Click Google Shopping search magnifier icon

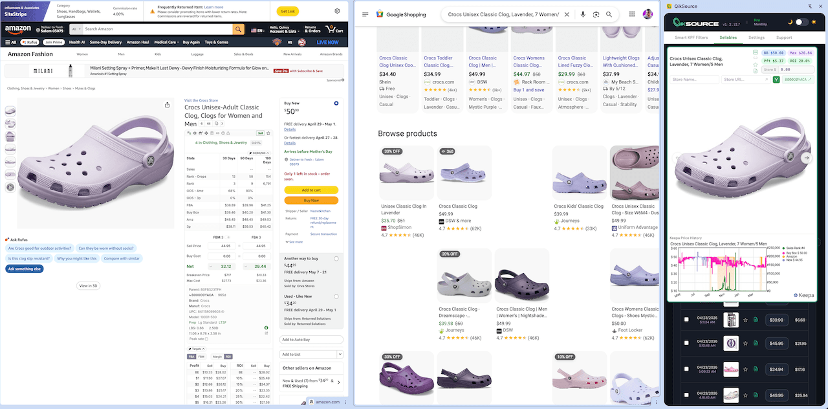(x=609, y=14)
